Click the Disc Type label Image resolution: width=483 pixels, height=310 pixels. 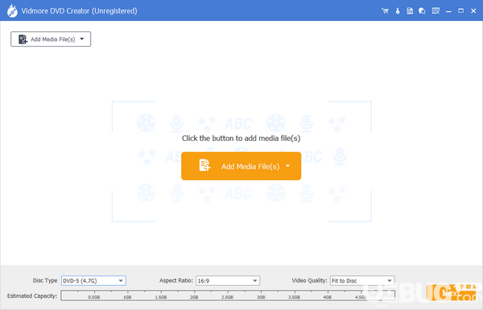[45, 280]
